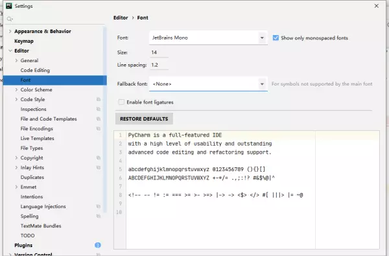Click preview line starting with 'abcdefghijklmnopqrstuvwxyz'
This screenshot has height=256, width=389.
click(x=196, y=169)
